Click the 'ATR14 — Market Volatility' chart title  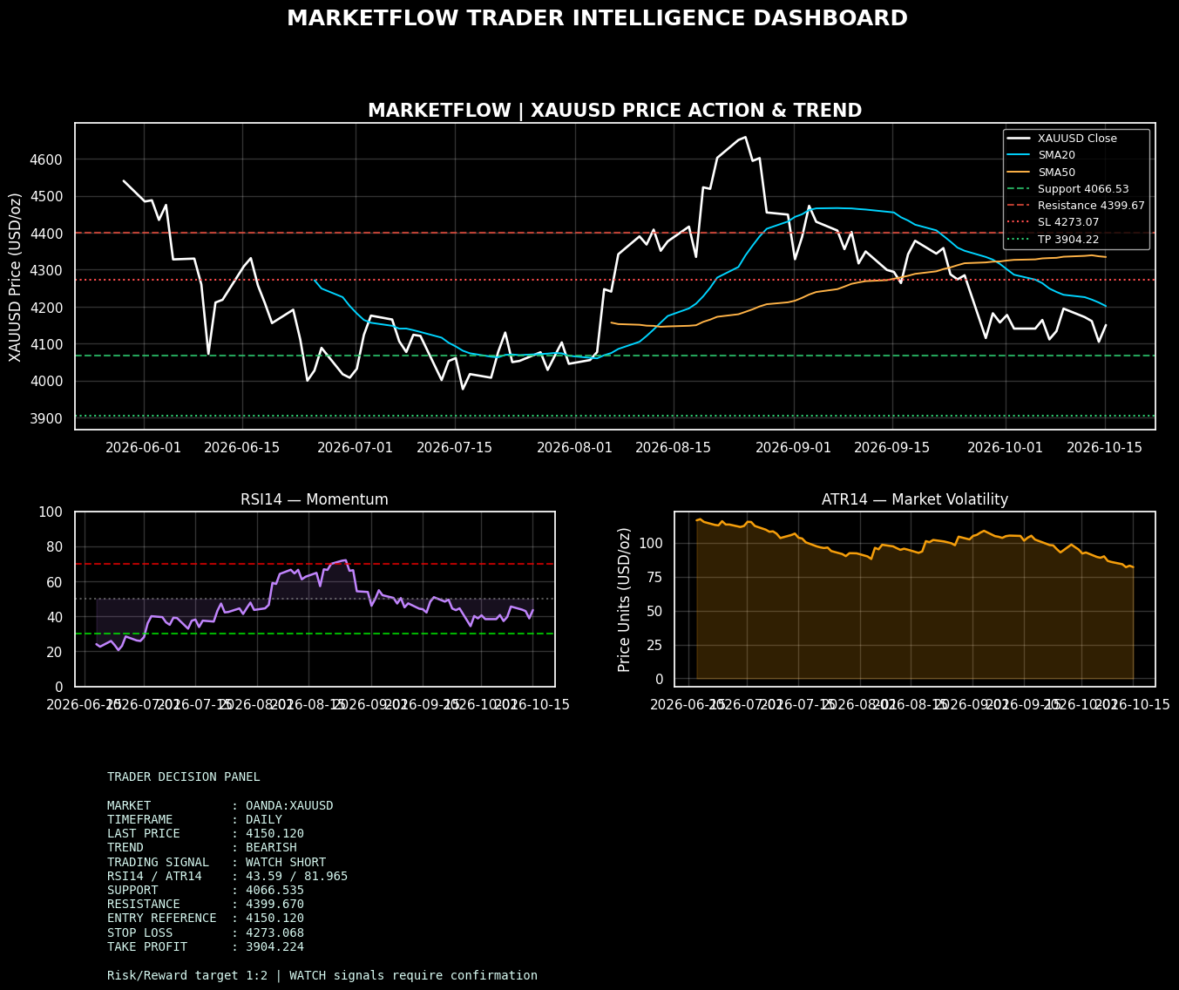(x=915, y=499)
